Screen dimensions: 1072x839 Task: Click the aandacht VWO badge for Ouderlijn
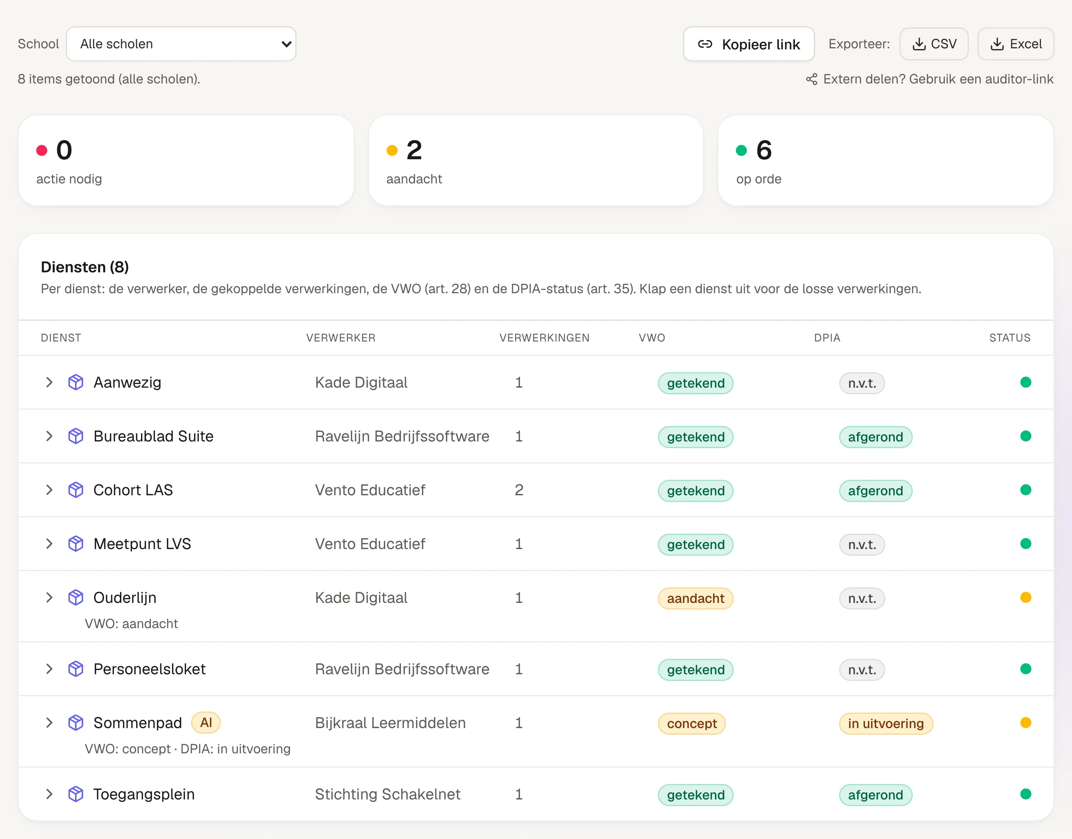click(x=696, y=598)
